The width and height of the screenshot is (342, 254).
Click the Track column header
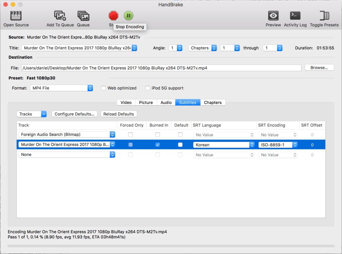(x=67, y=125)
